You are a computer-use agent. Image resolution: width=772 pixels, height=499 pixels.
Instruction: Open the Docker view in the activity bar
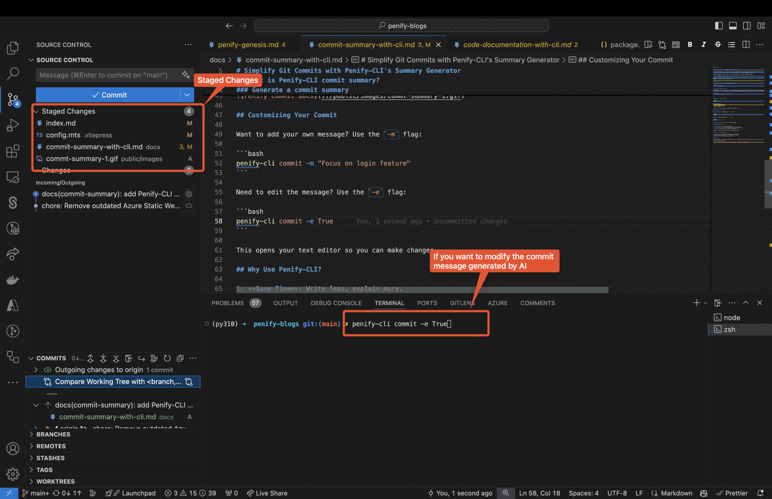click(12, 280)
